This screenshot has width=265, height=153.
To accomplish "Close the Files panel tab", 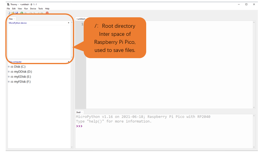I will (x=14, y=19).
